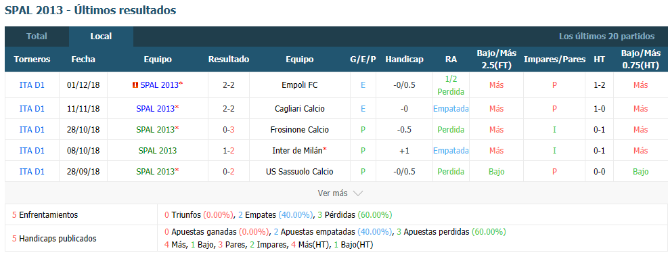
Task: Open ITA D1 link for 01/12/18 match
Action: pos(32,85)
